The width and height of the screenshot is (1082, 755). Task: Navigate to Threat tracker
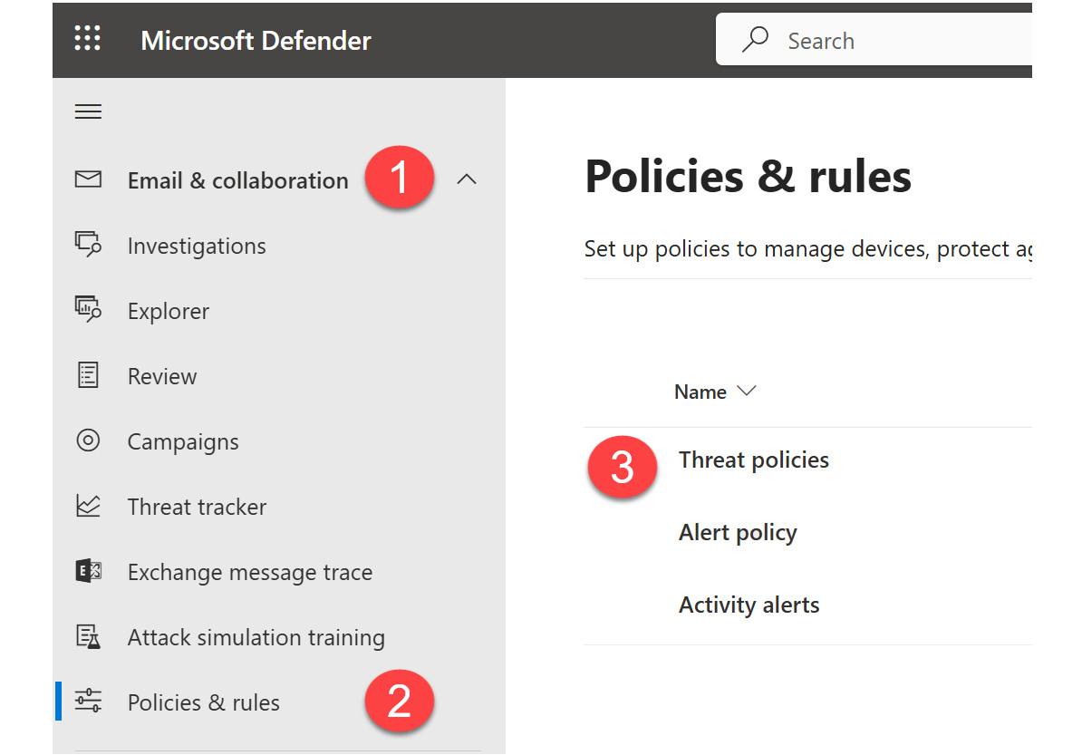point(197,507)
